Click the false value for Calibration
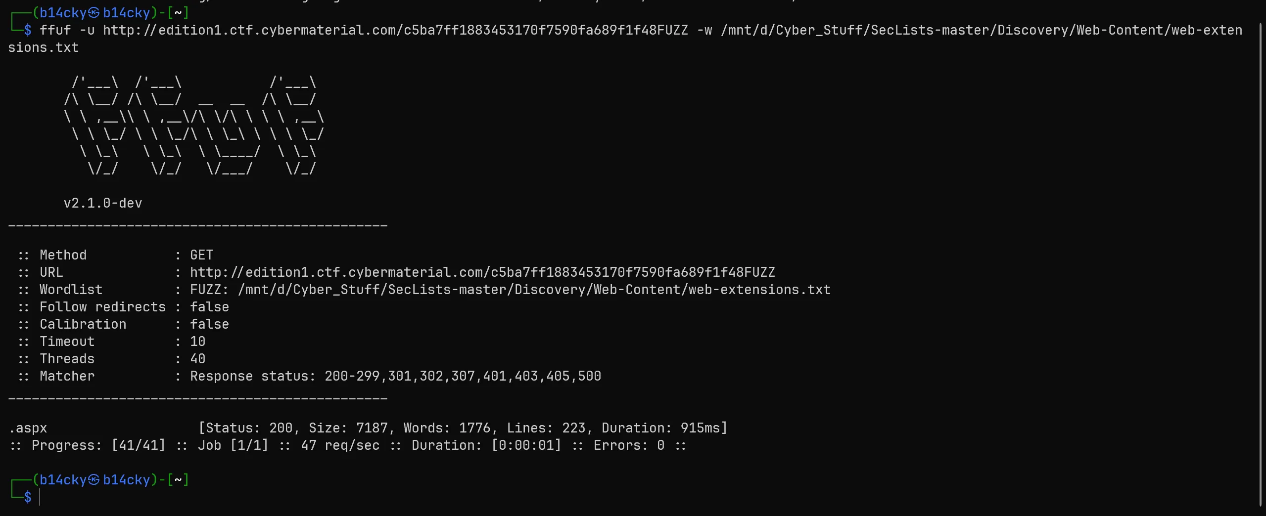The width and height of the screenshot is (1266, 516). point(209,324)
